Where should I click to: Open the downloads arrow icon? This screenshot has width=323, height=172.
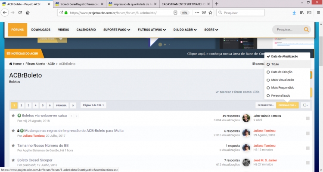tap(294, 12)
